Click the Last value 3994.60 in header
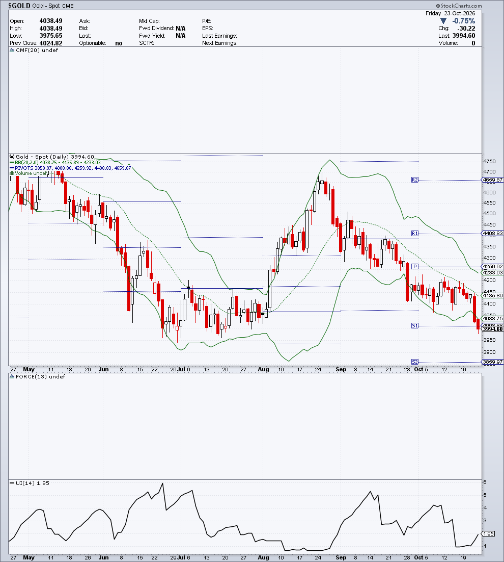504x562 pixels. tap(464, 36)
